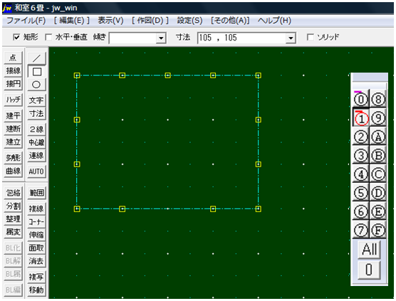Screen dimensions: 396x301
Task: Click the All button in layer panel
Action: (369, 249)
